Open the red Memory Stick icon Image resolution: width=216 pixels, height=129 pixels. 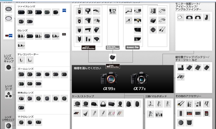click(189, 113)
